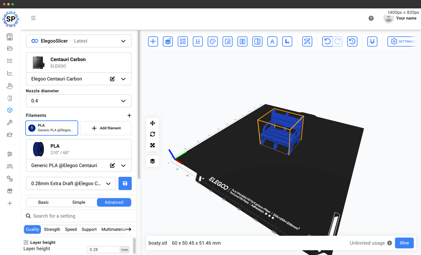Viewport: 421px width, 255px height.
Task: Open the double gears icon
Action: pyautogui.click(x=10, y=179)
